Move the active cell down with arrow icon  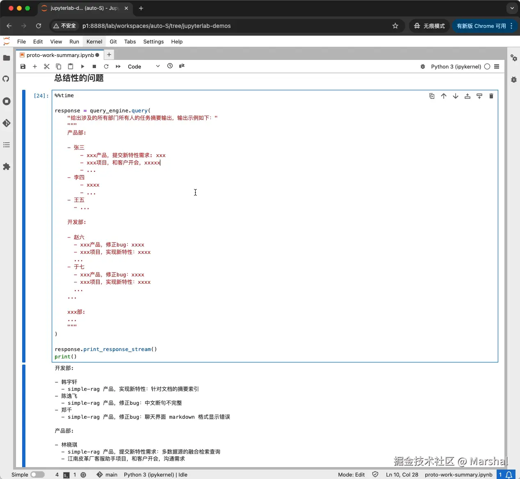tap(456, 96)
